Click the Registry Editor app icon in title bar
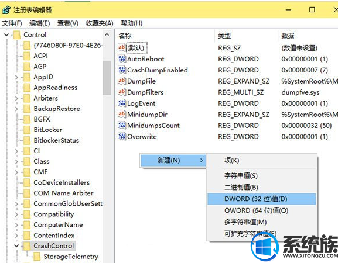The width and height of the screenshot is (338, 263). [6, 10]
